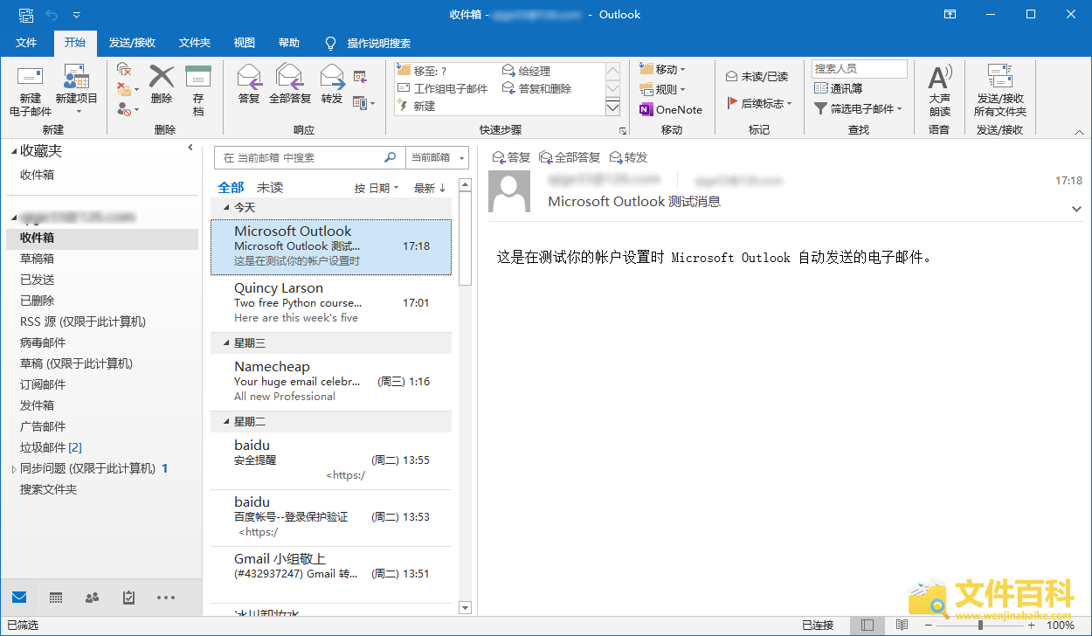Image resolution: width=1092 pixels, height=636 pixels.
Task: Switch to the Send/Receive (发送/接收) tab
Action: coord(132,43)
